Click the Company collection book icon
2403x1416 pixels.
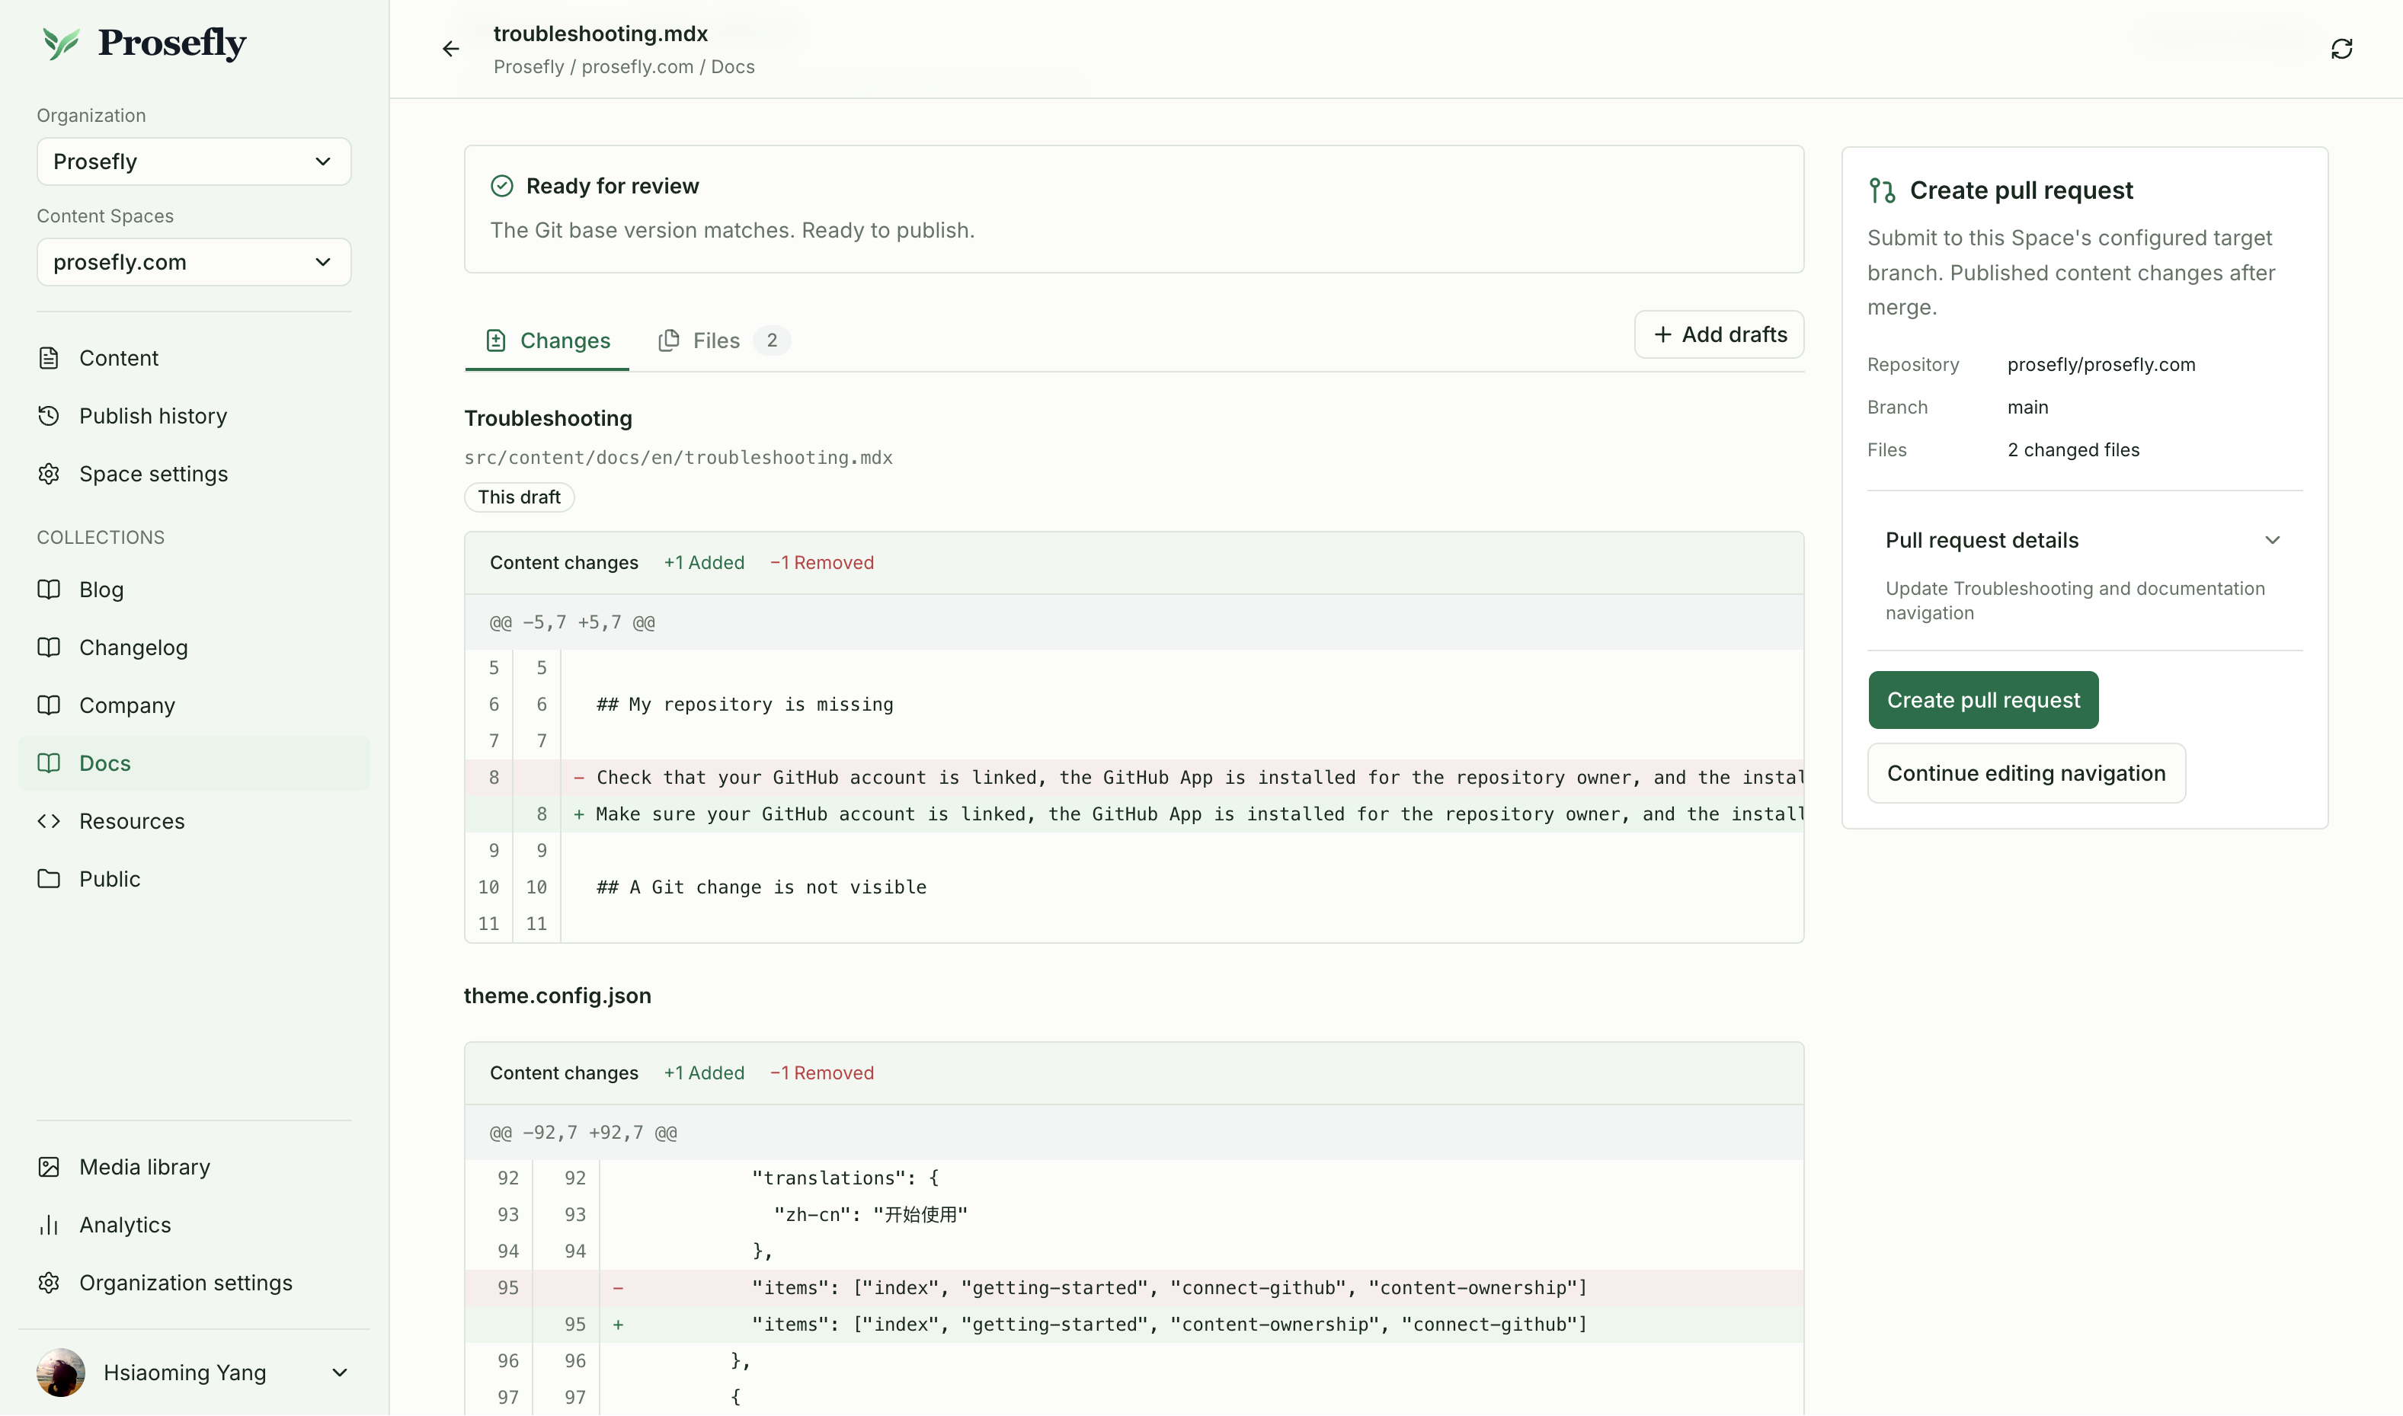tap(49, 705)
